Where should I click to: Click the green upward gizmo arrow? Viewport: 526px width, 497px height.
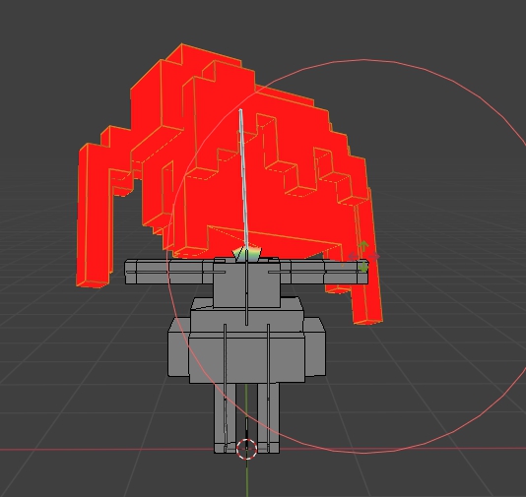363,246
